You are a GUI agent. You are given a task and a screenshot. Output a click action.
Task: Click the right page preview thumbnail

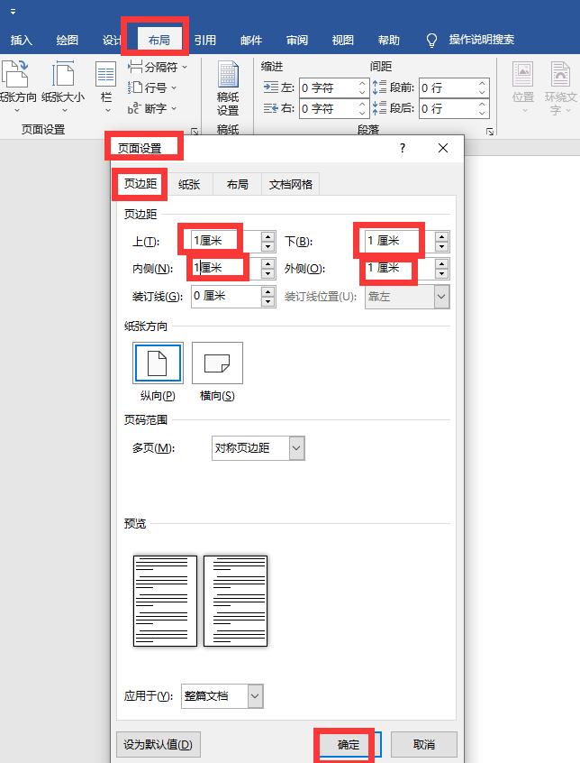click(236, 601)
